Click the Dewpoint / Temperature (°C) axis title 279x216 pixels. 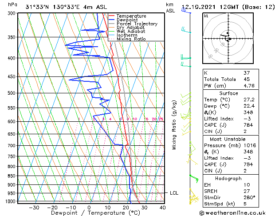[95, 213]
